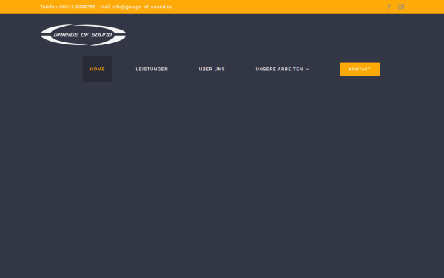The image size is (444, 278).
Task: Click the info@garage-of-sound.de mail link
Action: [142, 7]
